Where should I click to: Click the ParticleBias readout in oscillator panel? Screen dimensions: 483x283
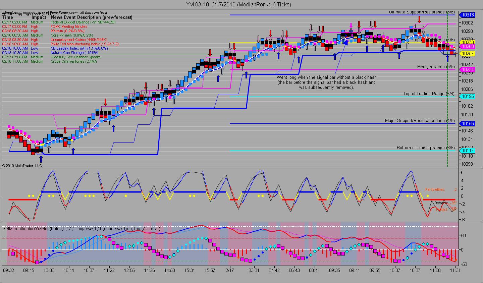click(x=441, y=189)
